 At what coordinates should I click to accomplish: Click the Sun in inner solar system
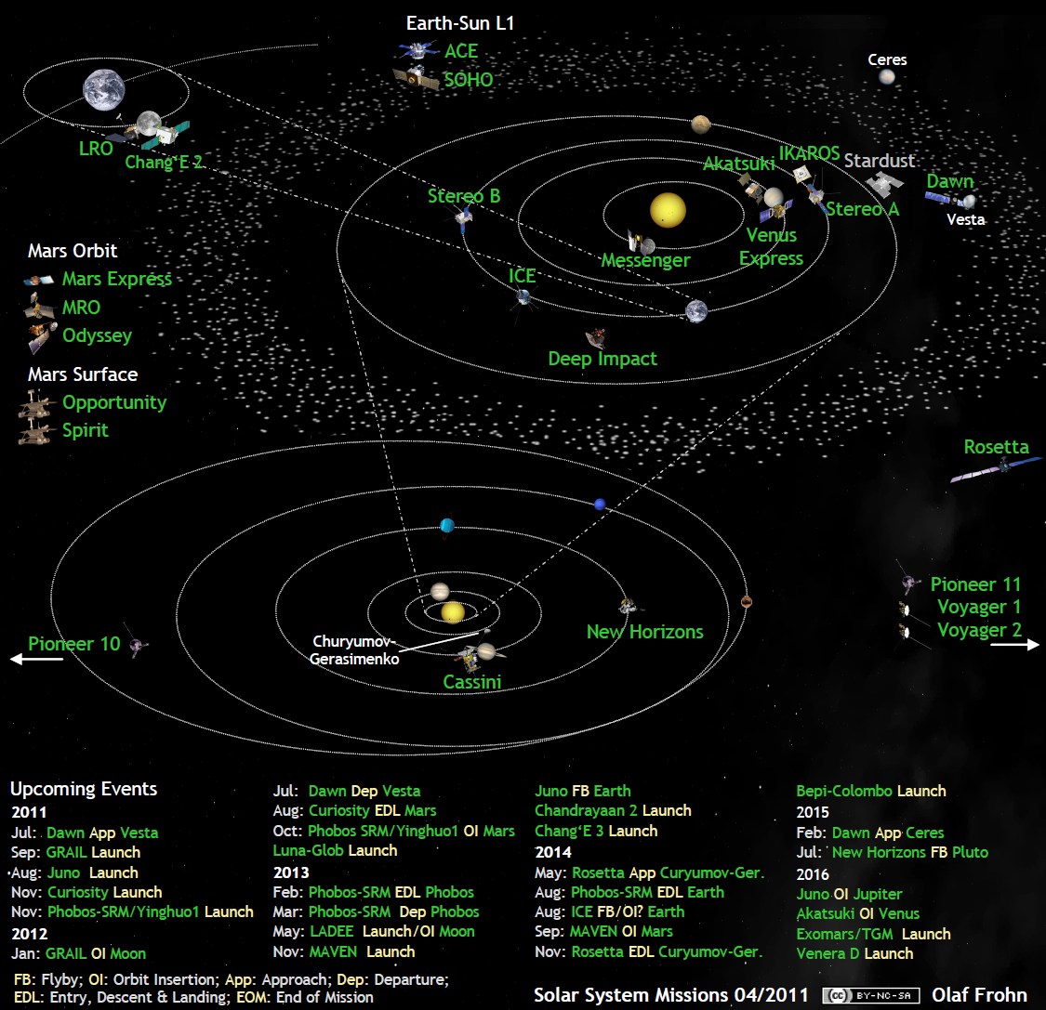668,211
